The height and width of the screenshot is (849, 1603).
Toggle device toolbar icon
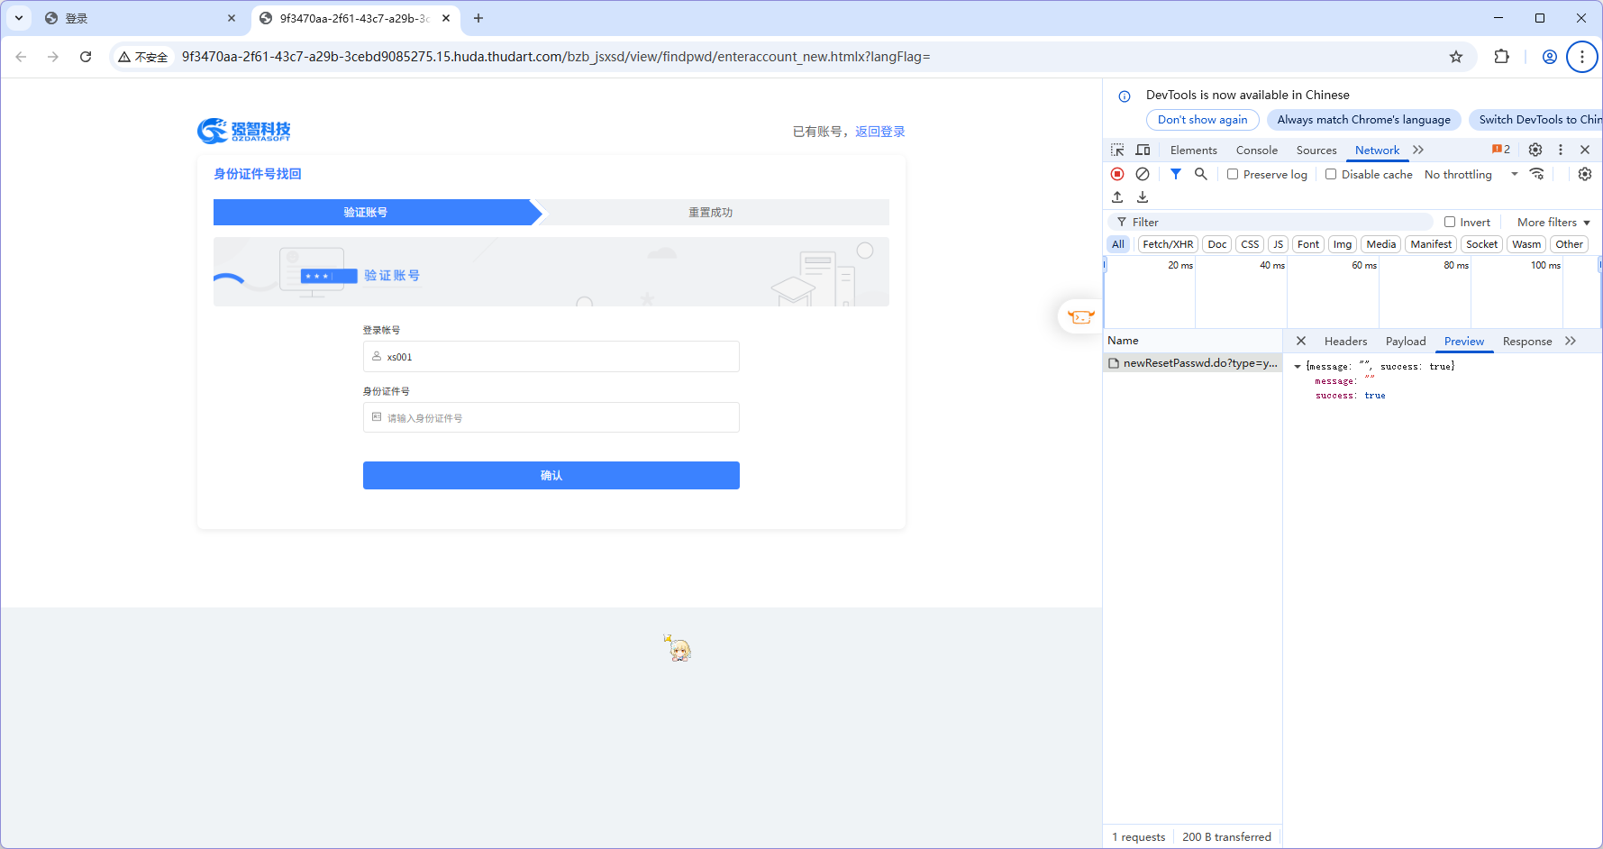(1143, 150)
